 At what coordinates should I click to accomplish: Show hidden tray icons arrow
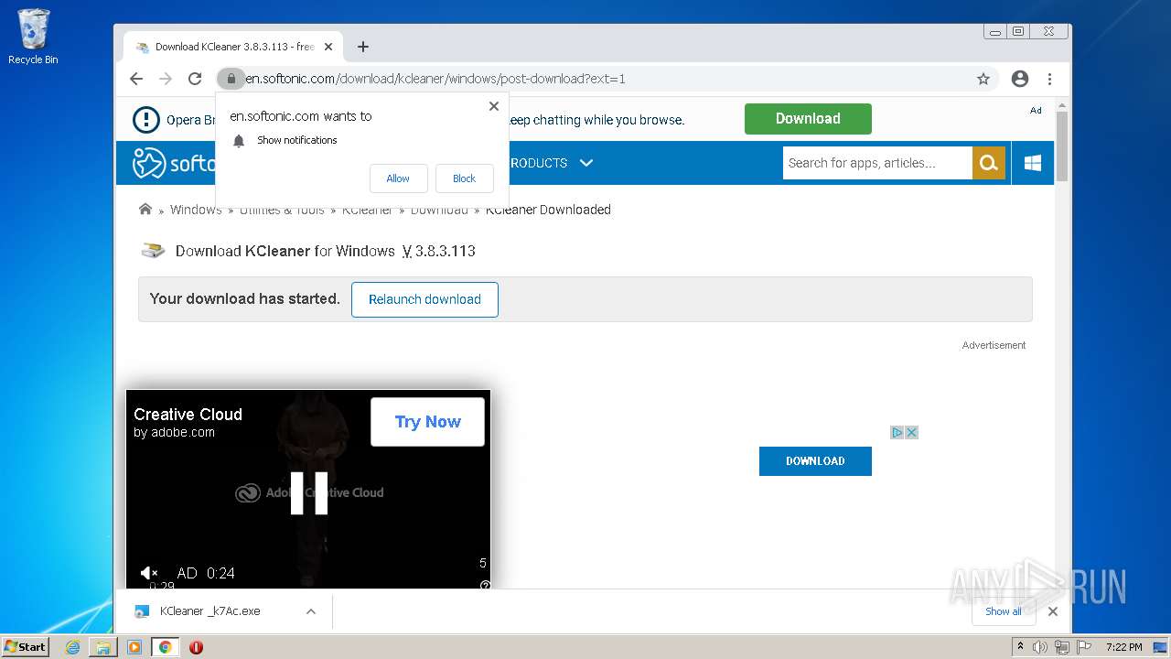pyautogui.click(x=1021, y=647)
